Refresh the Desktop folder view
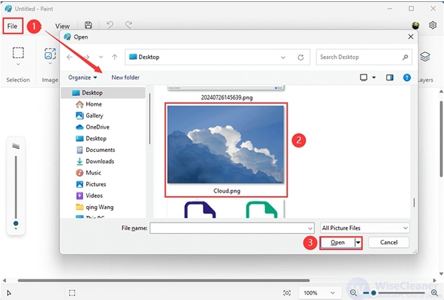This screenshot has width=444, height=300. click(300, 57)
